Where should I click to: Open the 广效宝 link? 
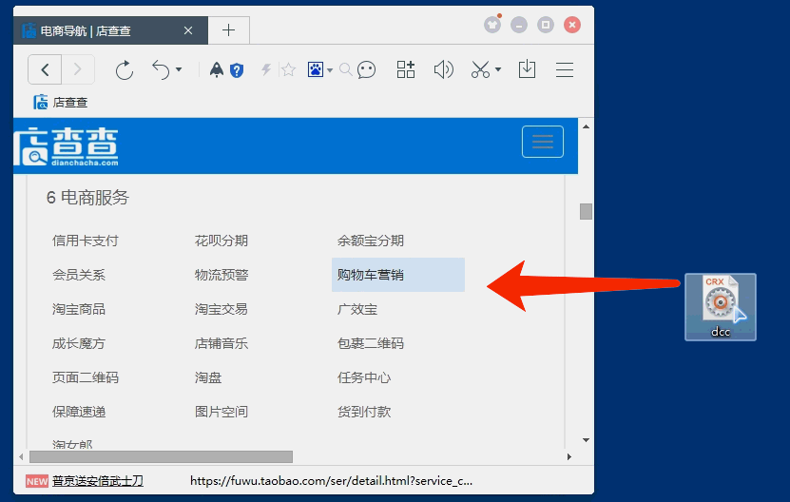point(357,309)
